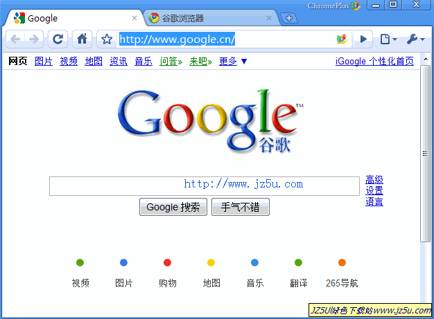Maximize the ChromePlus window
This screenshot has width=434, height=319.
(x=393, y=5)
